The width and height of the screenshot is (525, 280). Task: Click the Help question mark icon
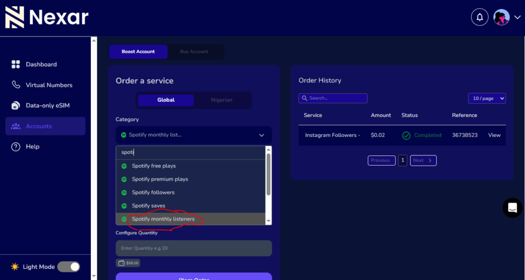[15, 147]
